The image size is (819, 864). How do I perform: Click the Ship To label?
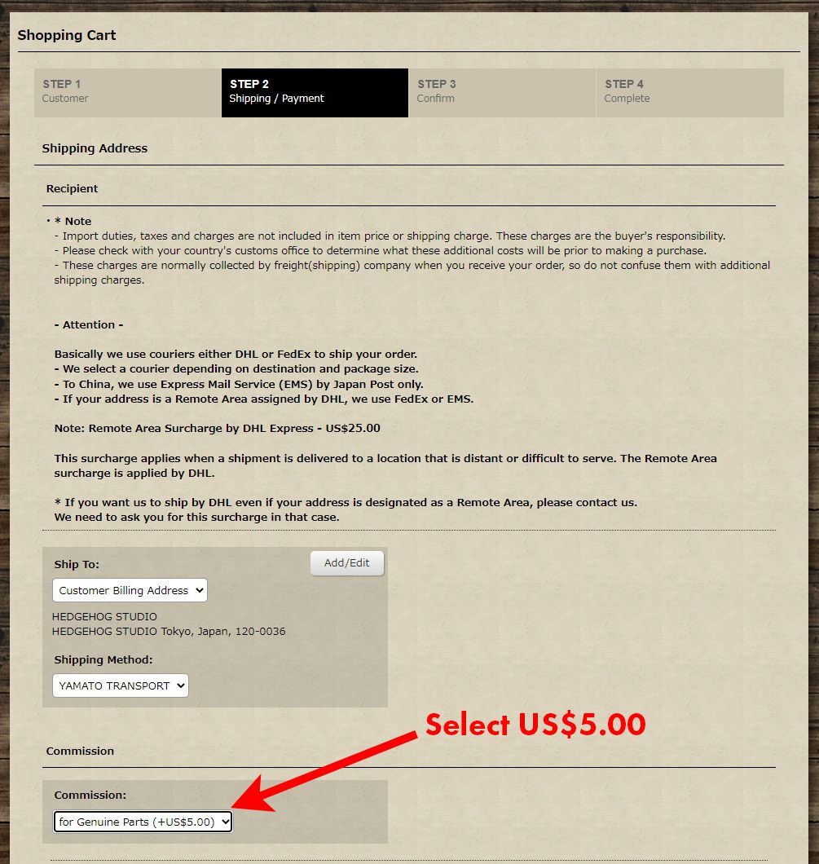pyautogui.click(x=77, y=564)
